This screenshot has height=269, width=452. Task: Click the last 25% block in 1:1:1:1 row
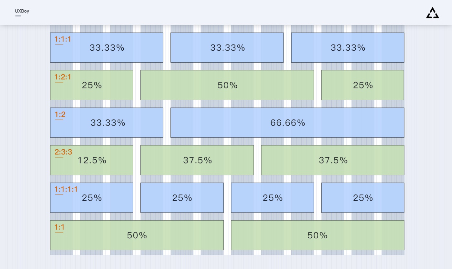(363, 198)
